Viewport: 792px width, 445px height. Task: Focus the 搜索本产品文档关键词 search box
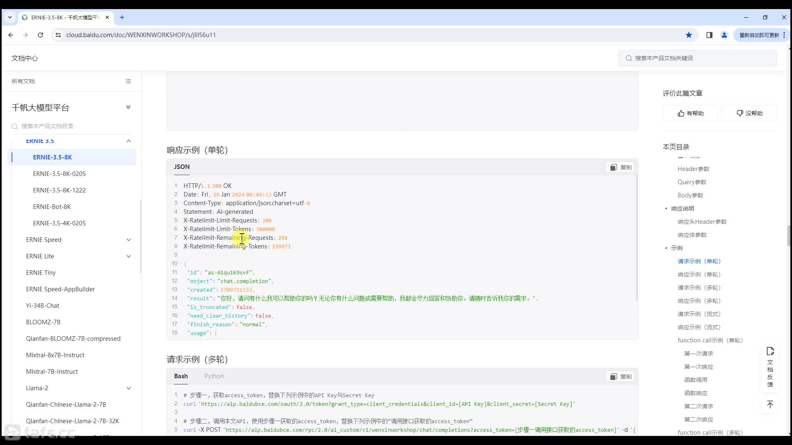697,58
